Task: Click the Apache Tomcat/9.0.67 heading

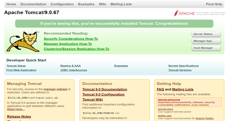Action: tap(32, 12)
